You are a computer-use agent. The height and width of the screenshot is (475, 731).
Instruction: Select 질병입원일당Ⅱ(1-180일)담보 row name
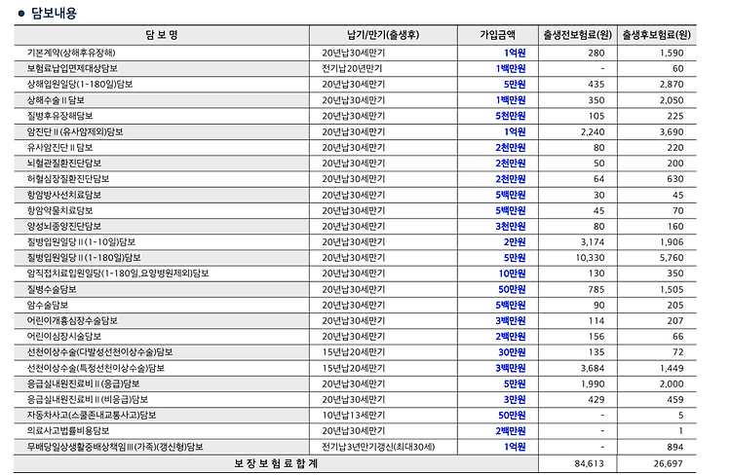pos(84,258)
